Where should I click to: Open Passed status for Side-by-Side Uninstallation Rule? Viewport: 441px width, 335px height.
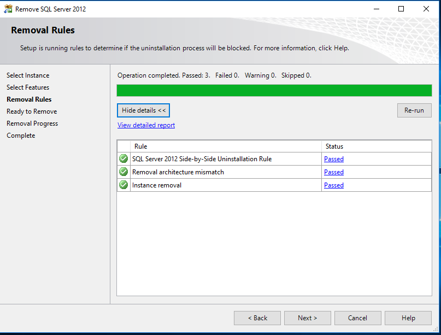(x=333, y=158)
